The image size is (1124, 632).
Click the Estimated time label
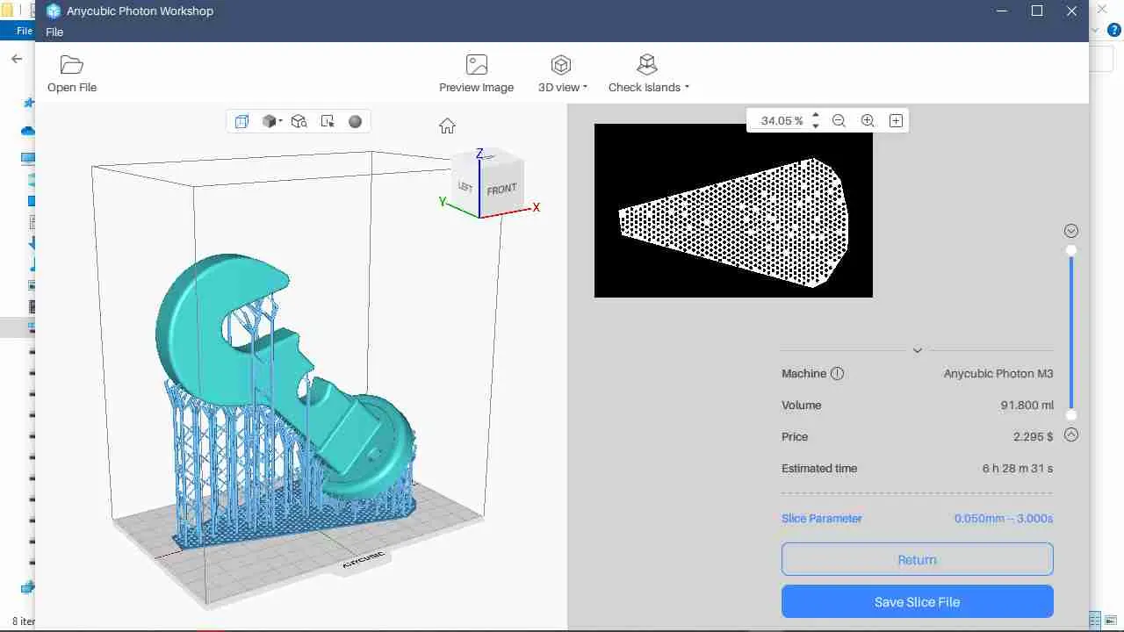click(x=819, y=469)
